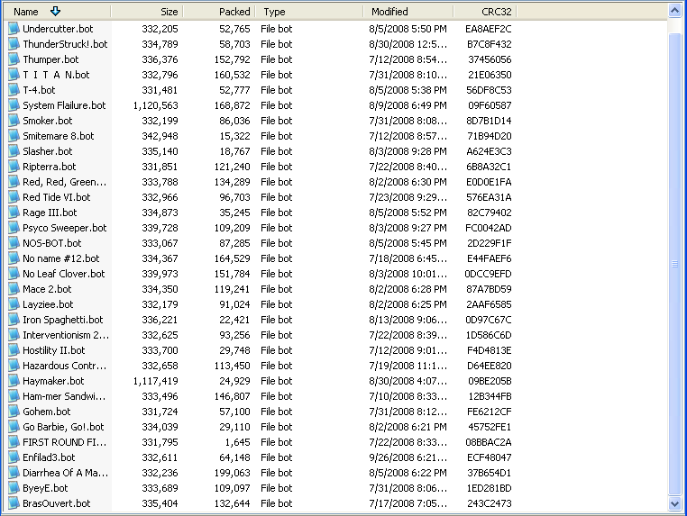The width and height of the screenshot is (687, 516).
Task: Click the icon for Smoker.bot
Action: click(14, 121)
